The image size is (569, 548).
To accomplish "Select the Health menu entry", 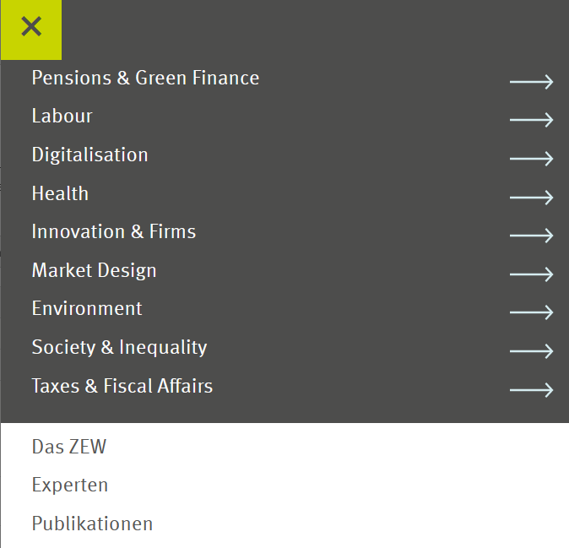I will point(60,193).
